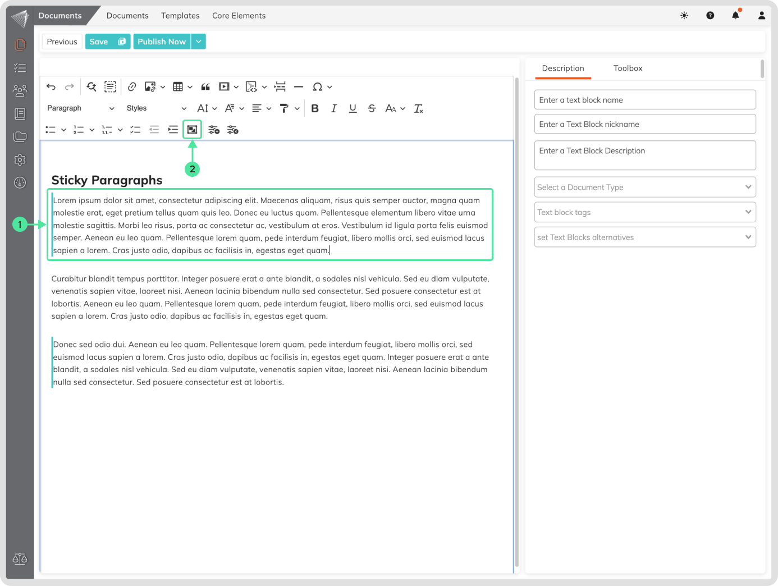Open the Publish Now arrow dropdown
778x586 pixels.
pos(198,42)
